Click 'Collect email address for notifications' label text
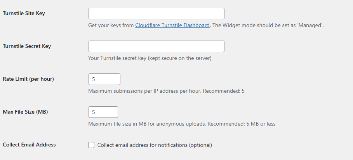This screenshot has height=160, width=353. 155,145
